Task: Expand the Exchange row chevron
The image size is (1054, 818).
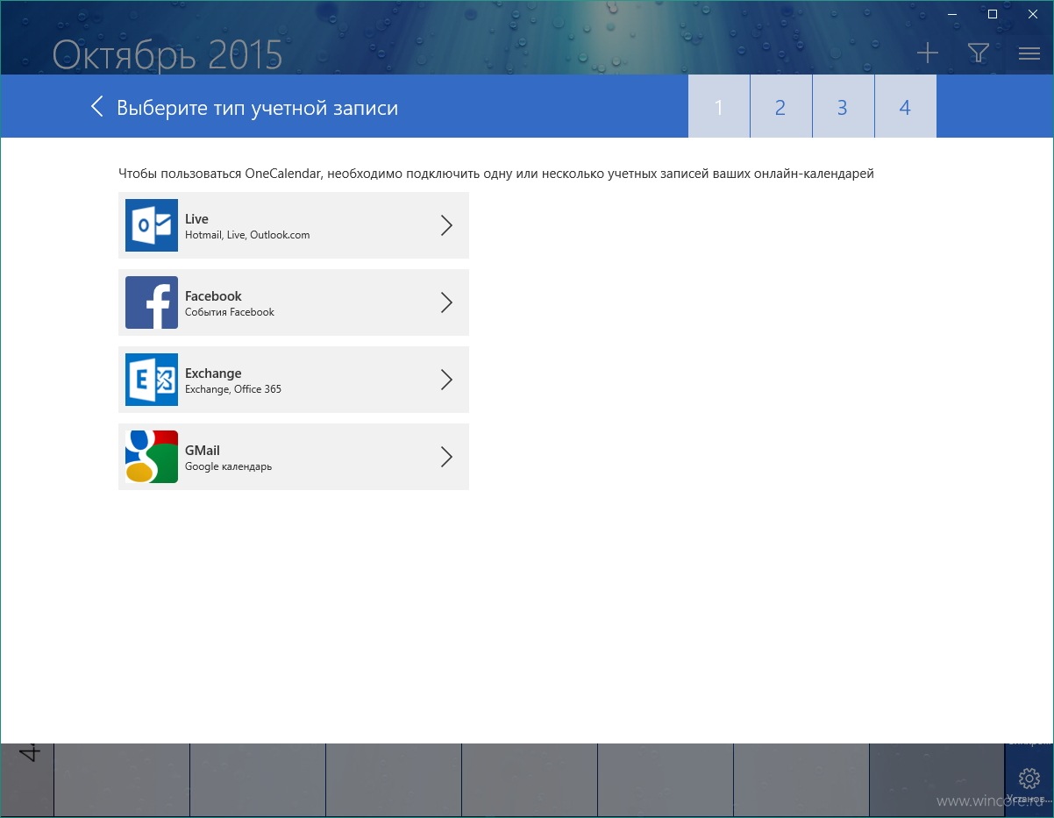Action: 446,380
